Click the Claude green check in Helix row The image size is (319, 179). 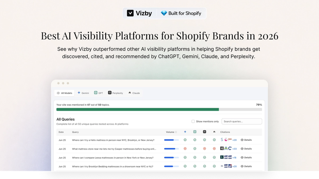coord(214,140)
